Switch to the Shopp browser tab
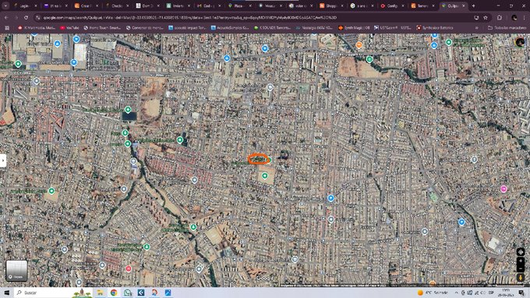The image size is (530, 298). [330, 5]
